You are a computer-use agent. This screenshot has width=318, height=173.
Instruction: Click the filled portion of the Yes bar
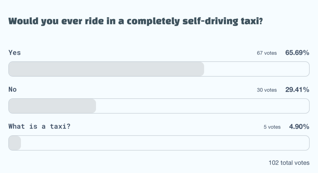point(106,69)
